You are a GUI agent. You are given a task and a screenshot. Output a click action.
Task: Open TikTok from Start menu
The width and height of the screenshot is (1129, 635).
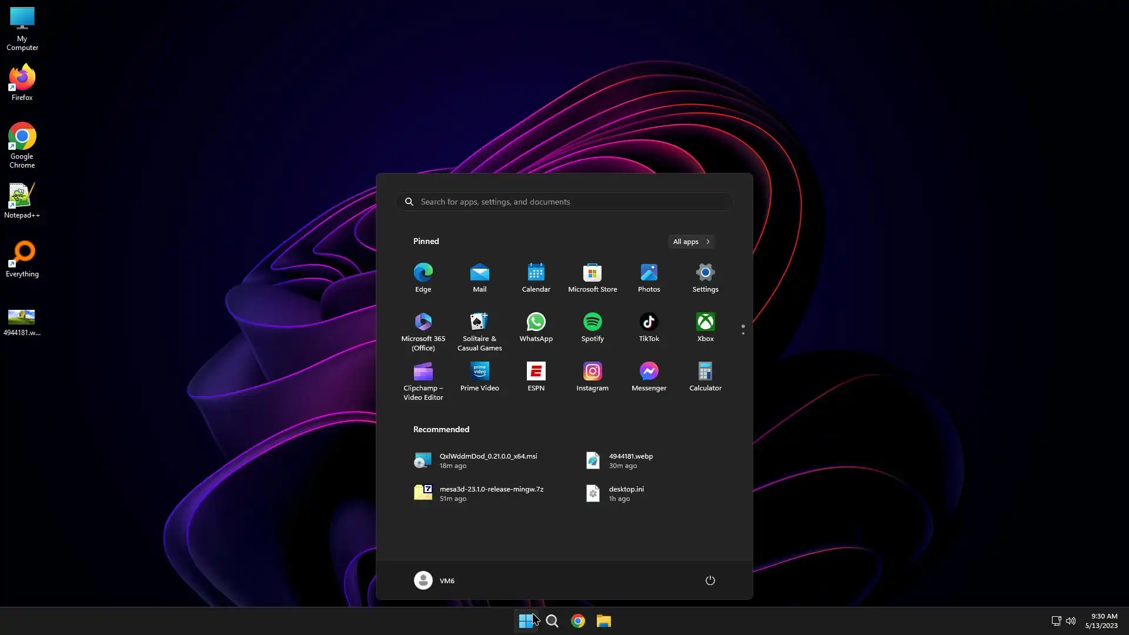649,327
